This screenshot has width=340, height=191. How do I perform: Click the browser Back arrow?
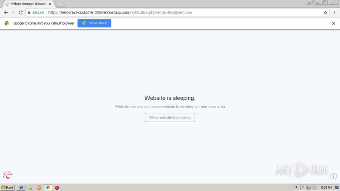[x=6, y=13]
